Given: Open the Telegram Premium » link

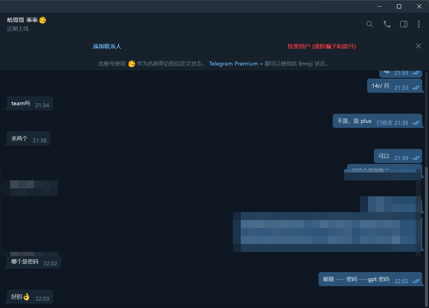Looking at the screenshot, I should (x=236, y=64).
